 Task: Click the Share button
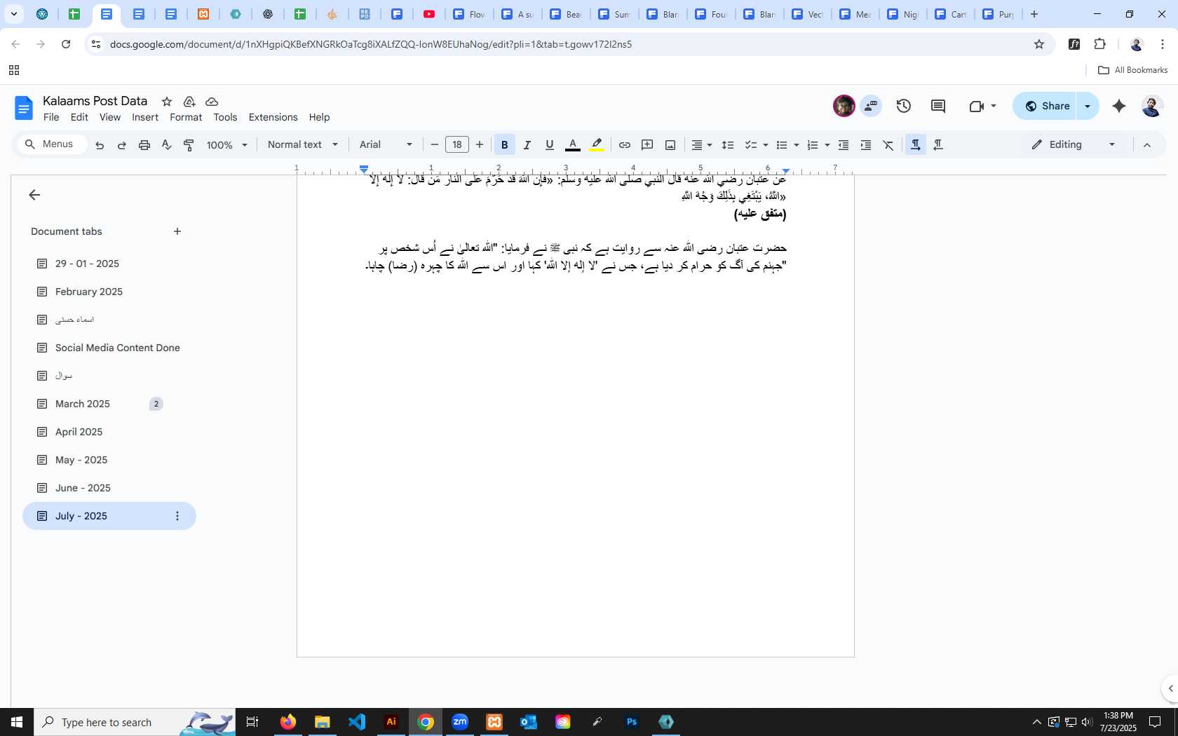pyautogui.click(x=1045, y=106)
